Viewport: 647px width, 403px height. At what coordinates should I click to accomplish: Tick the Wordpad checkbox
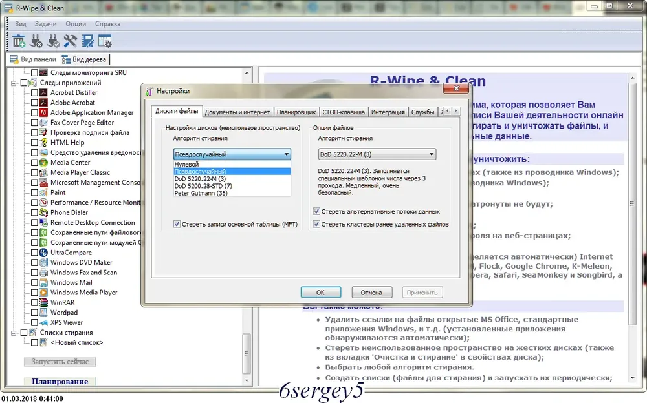click(35, 313)
